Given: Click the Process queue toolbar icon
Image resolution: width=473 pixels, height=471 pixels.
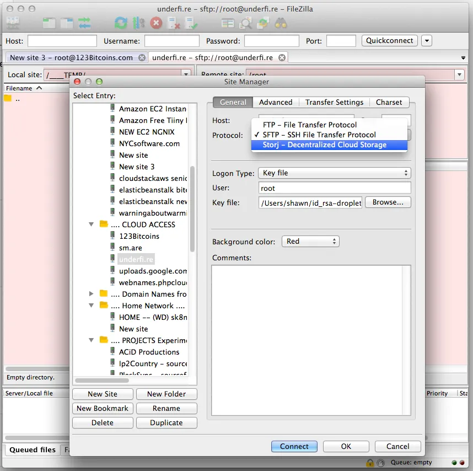Looking at the screenshot, I should 138,23.
